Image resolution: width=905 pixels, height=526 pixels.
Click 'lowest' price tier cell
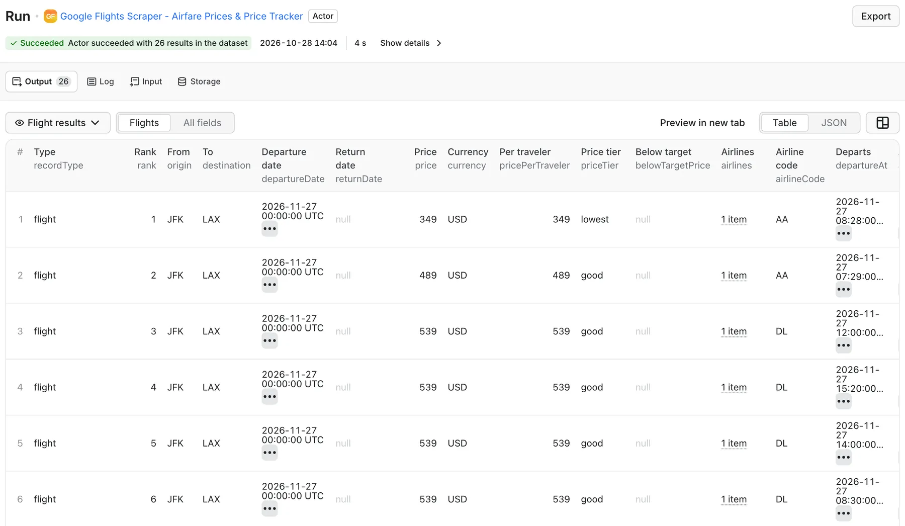pyautogui.click(x=595, y=219)
